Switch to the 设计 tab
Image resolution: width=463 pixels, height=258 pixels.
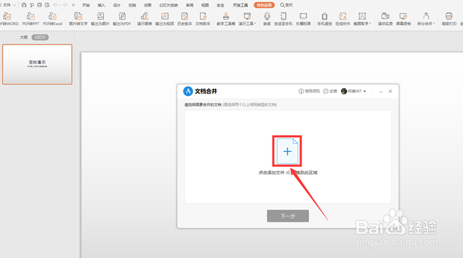[x=117, y=5]
